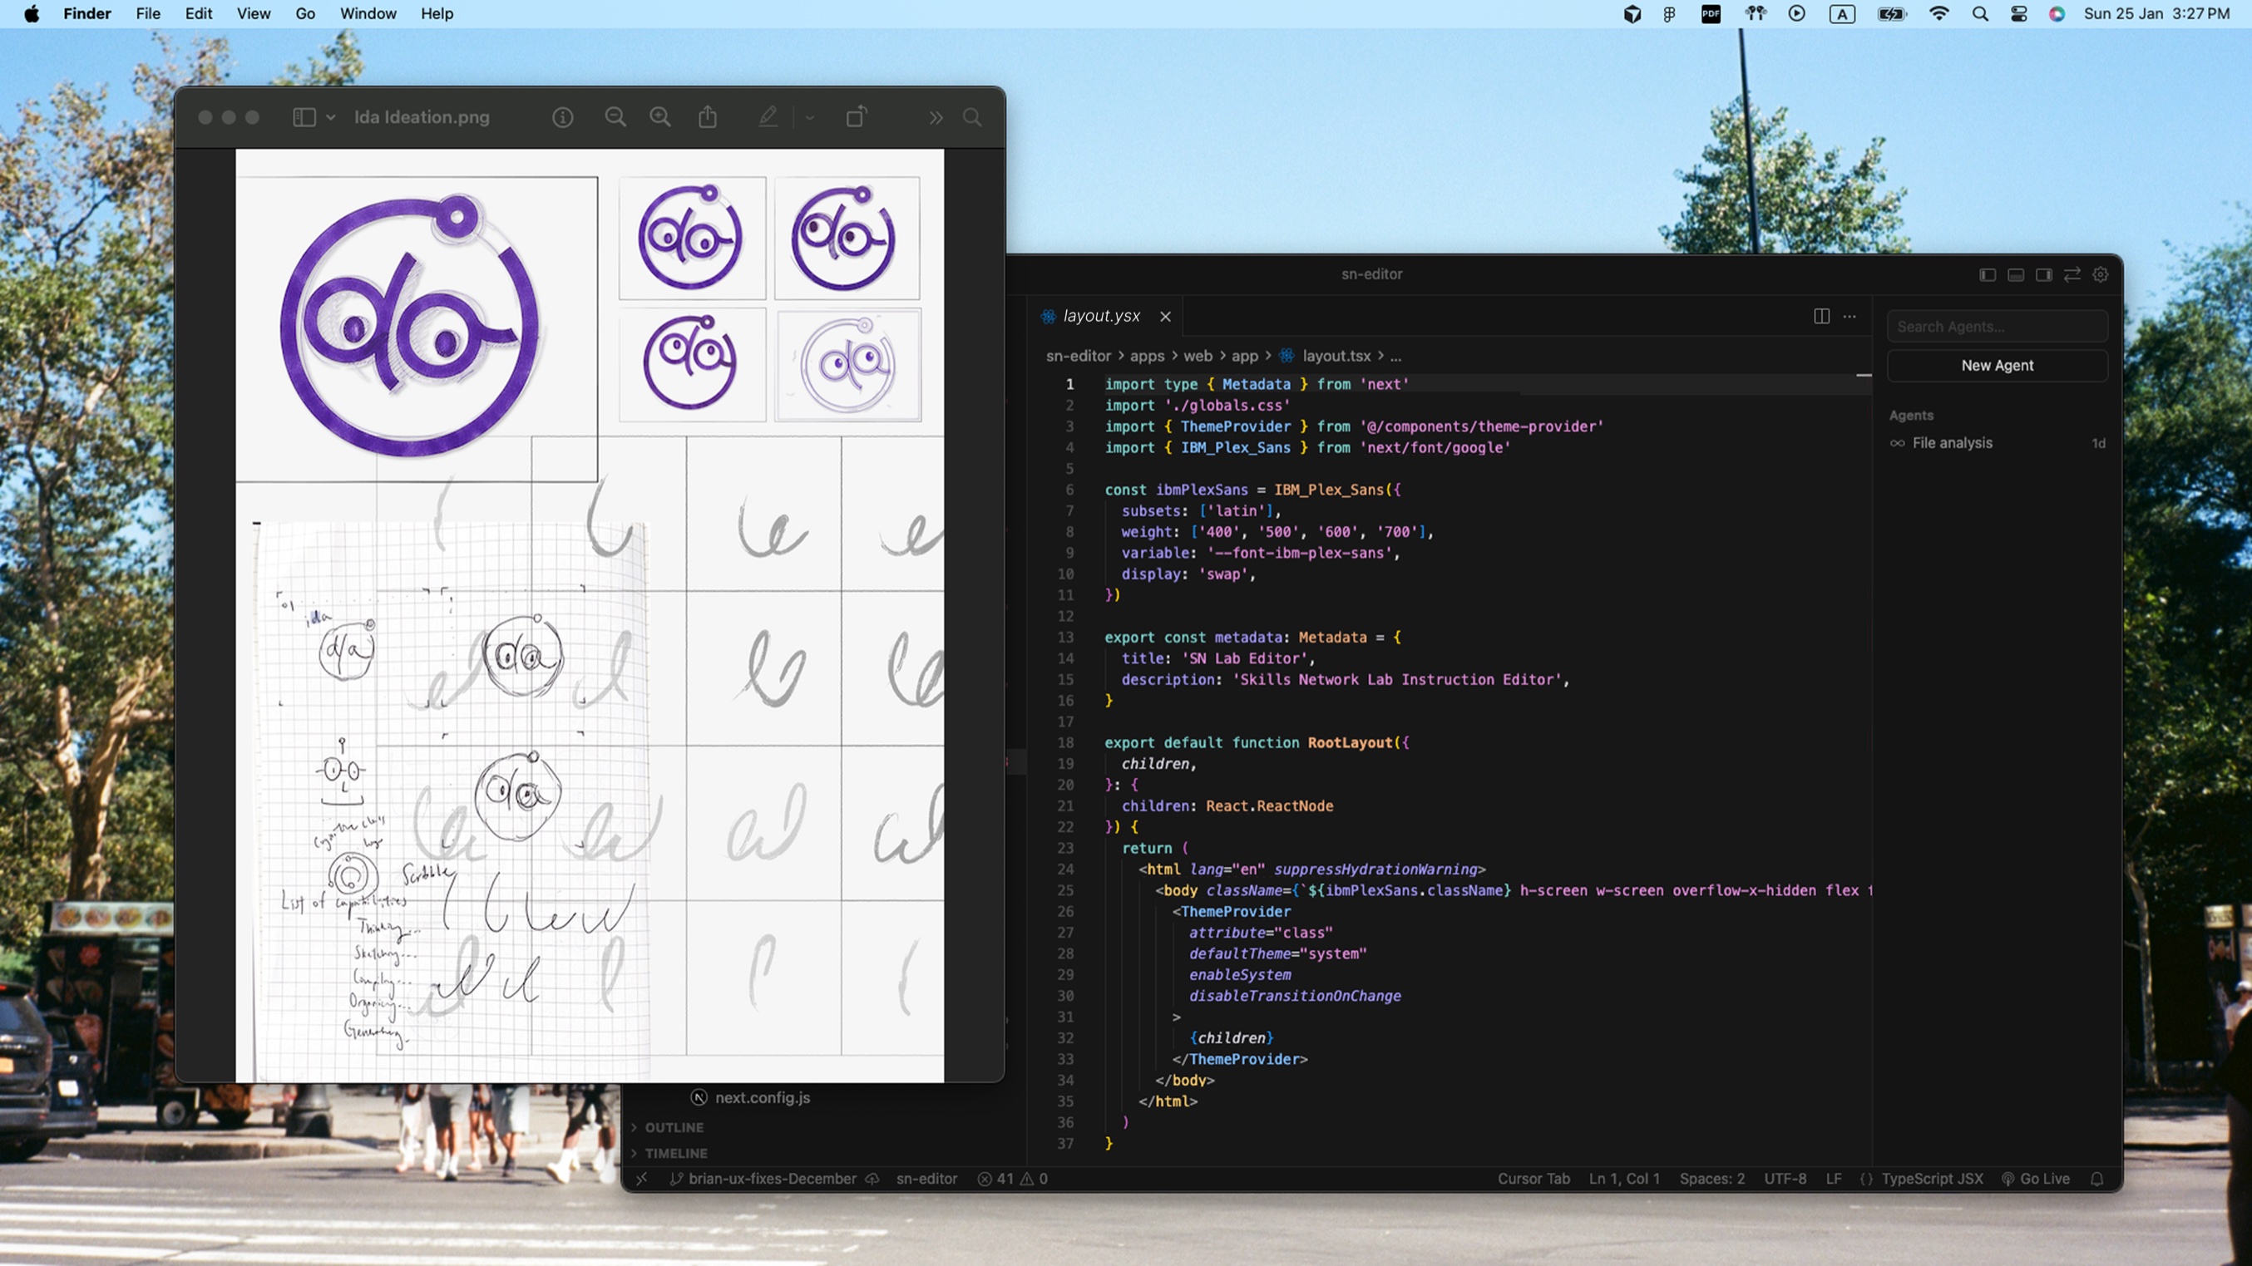The image size is (2252, 1266).
Task: Open File analysis agent entry
Action: tap(1997, 443)
